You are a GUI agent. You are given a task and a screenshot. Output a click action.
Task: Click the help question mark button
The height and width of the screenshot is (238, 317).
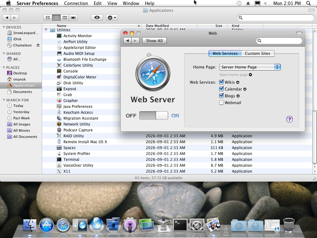[289, 119]
